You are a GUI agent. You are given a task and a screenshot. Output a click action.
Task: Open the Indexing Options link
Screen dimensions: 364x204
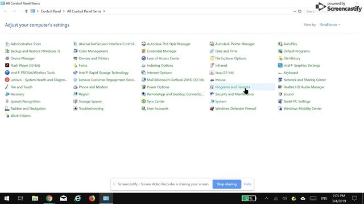(x=160, y=66)
